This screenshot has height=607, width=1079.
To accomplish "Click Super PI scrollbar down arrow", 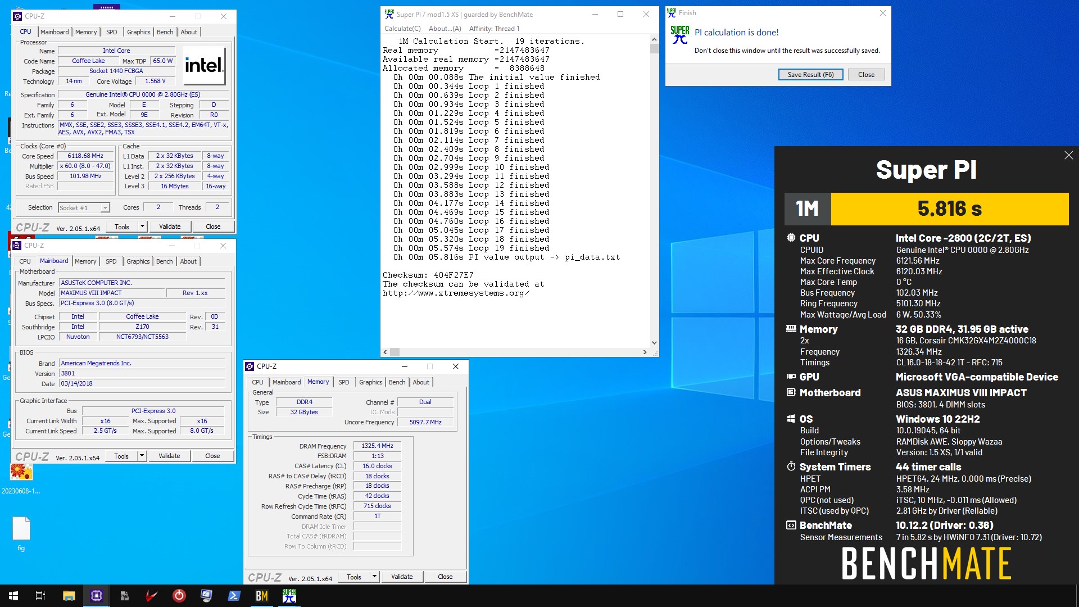I will [654, 343].
